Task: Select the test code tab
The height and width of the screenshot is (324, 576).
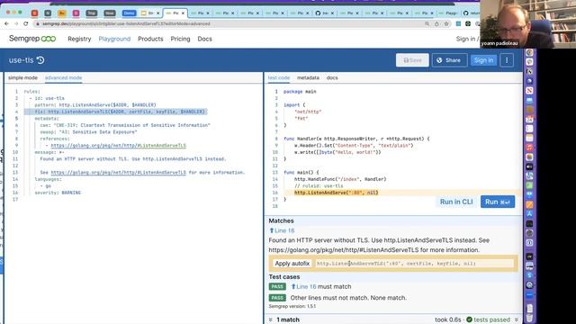Action: pyautogui.click(x=278, y=77)
